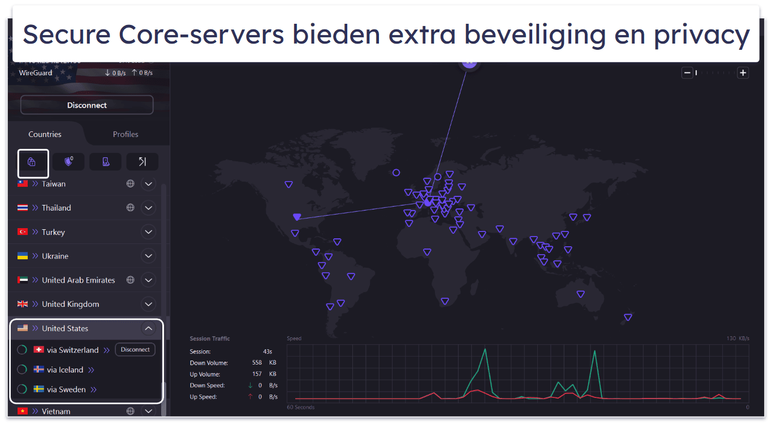Click the South Africa map marker
Screen dimensions: 772x424
pos(445,301)
